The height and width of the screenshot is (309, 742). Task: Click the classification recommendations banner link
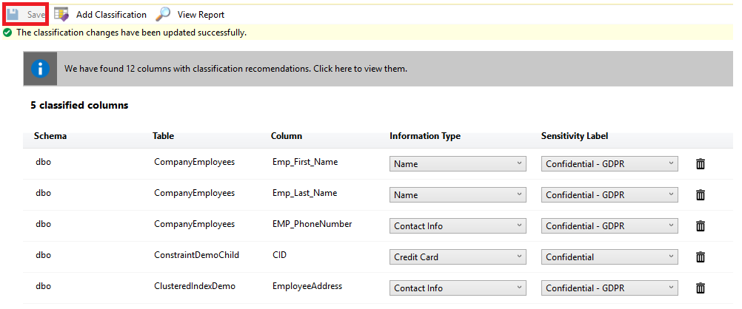[235, 69]
